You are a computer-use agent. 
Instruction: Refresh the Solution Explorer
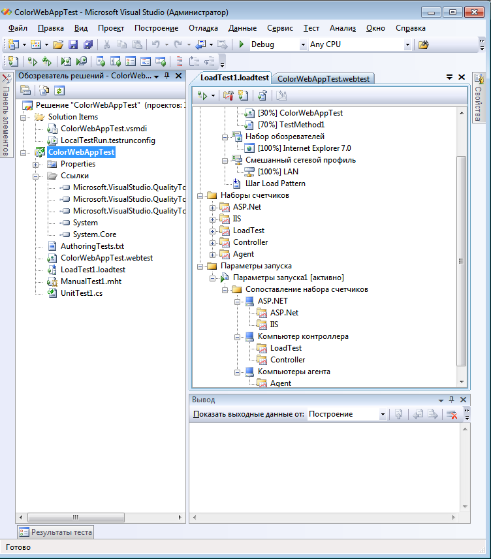tap(59, 91)
